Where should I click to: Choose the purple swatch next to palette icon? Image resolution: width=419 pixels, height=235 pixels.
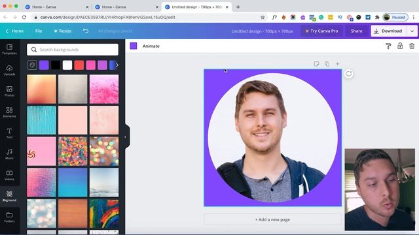[x=44, y=65]
